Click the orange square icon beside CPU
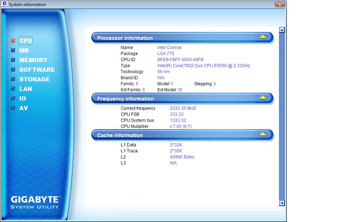 (x=13, y=41)
